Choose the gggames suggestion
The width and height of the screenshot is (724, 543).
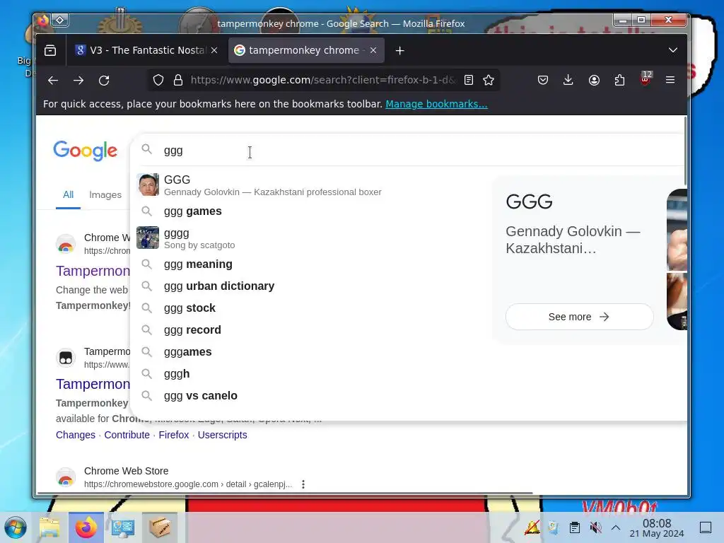point(310,352)
